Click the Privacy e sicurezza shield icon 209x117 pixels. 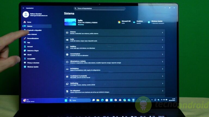[25, 63]
